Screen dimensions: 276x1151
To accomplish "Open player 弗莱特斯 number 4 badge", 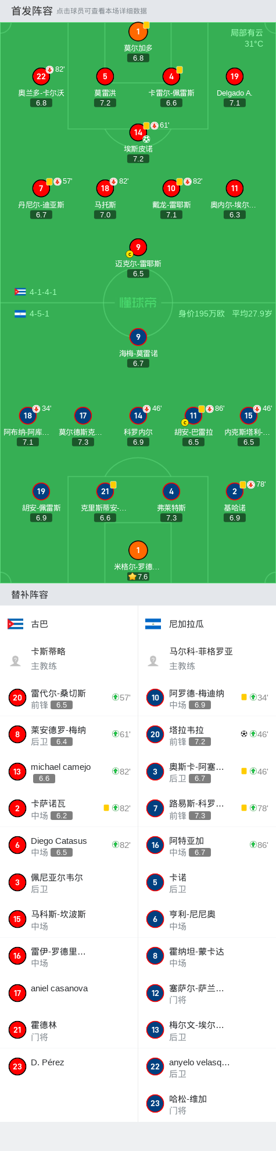I will (171, 491).
